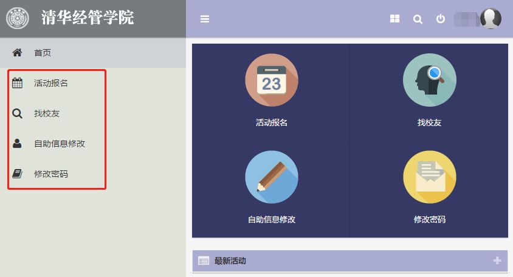This screenshot has height=277, width=513.
Task: Click the power logout icon
Action: (x=441, y=19)
